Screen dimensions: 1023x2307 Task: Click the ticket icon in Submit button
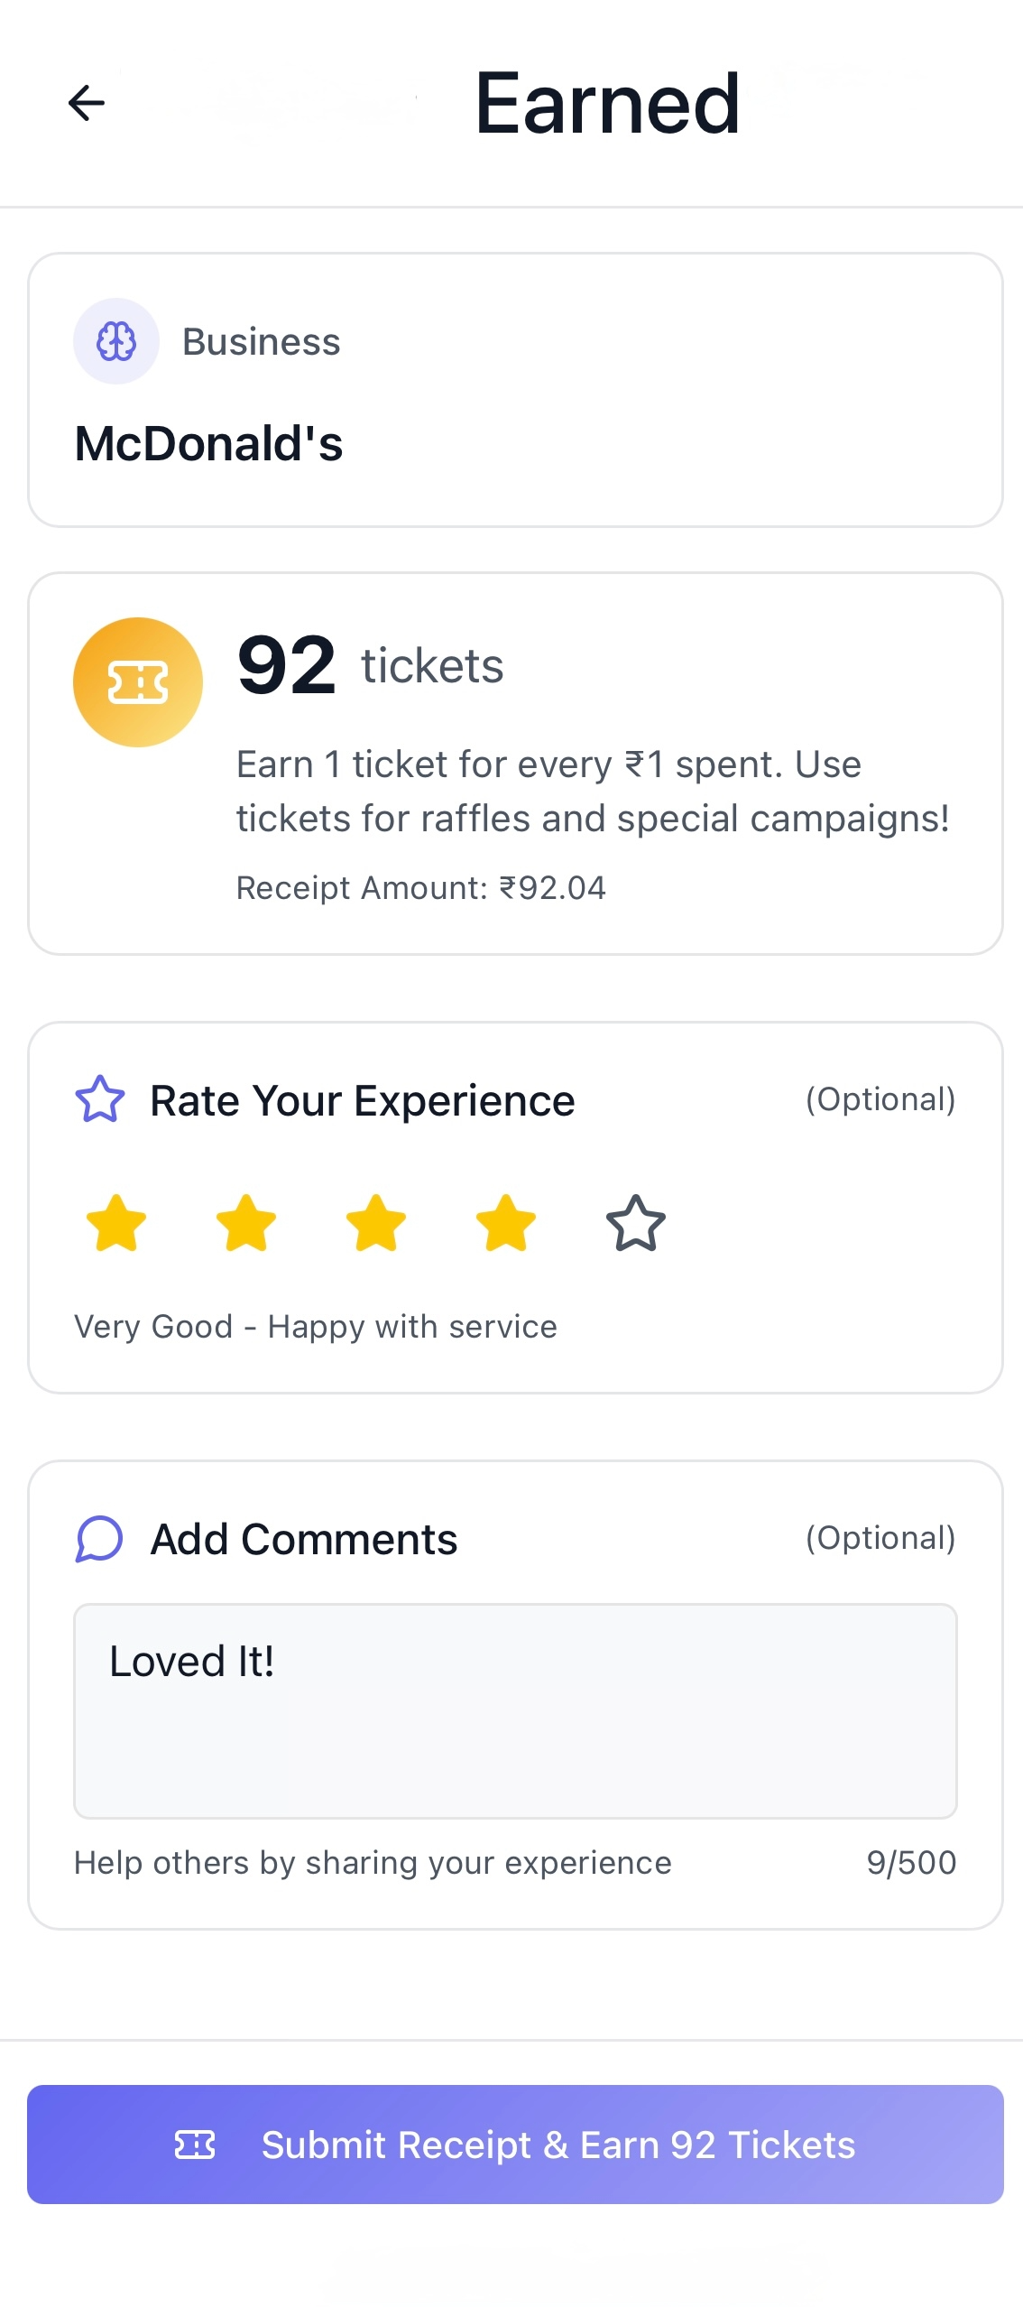(195, 2145)
